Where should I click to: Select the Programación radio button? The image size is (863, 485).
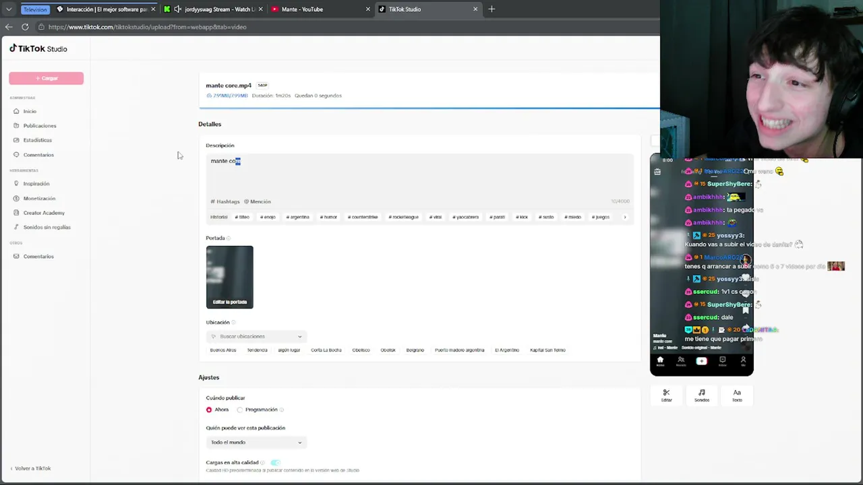[240, 410]
